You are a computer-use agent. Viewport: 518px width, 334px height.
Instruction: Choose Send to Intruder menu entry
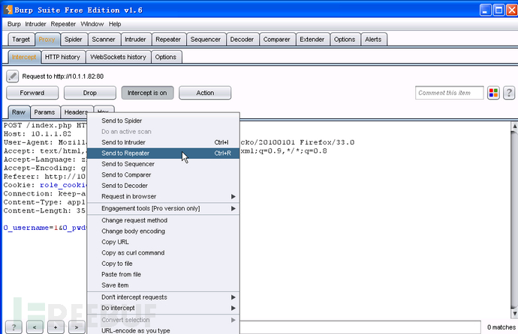[163, 142]
